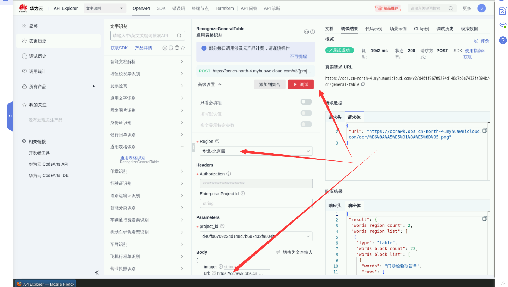Screen dimensions: 508x287
Task: Copy the response body JSON
Action: (484, 219)
